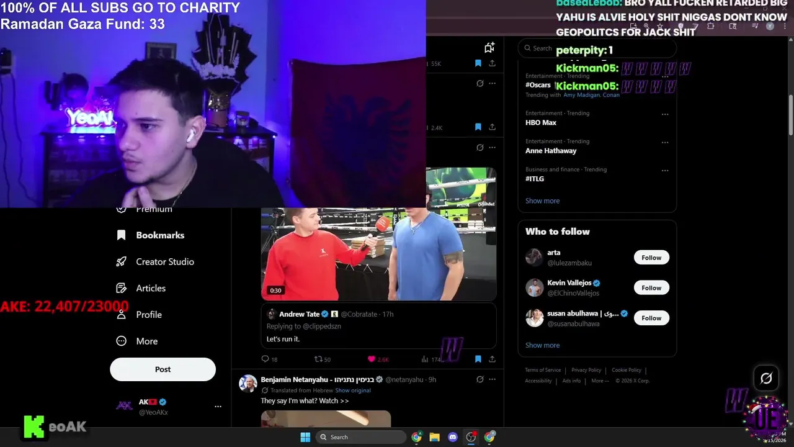794x447 pixels.
Task: Click the Grok icon beside 'Translated from Hebrew'
Action: point(265,391)
